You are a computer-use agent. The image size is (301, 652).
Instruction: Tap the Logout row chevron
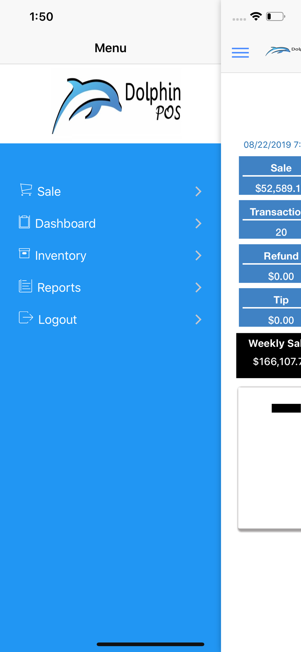tap(198, 319)
